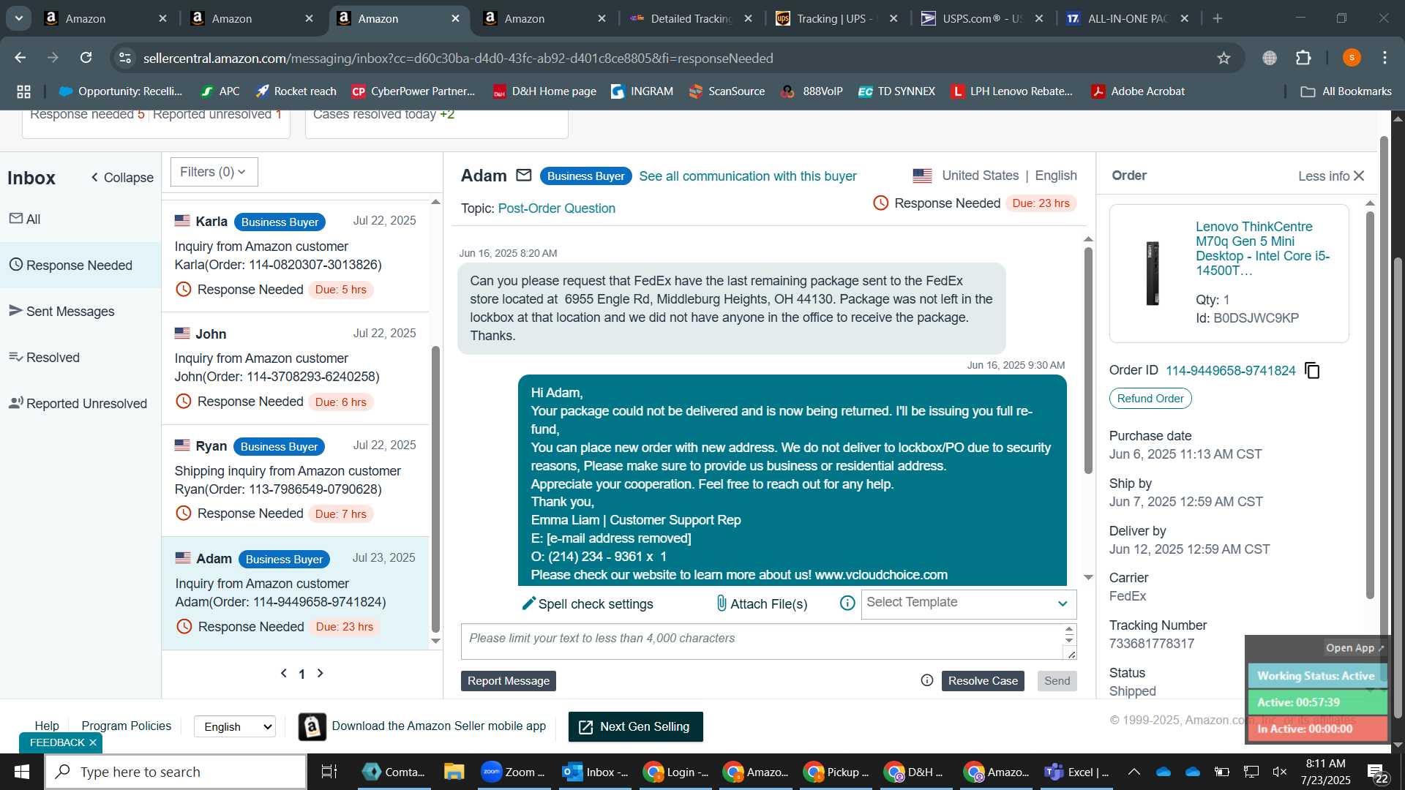This screenshot has height=790, width=1405.
Task: Open the Chrome profile avatar
Action: pyautogui.click(x=1352, y=58)
